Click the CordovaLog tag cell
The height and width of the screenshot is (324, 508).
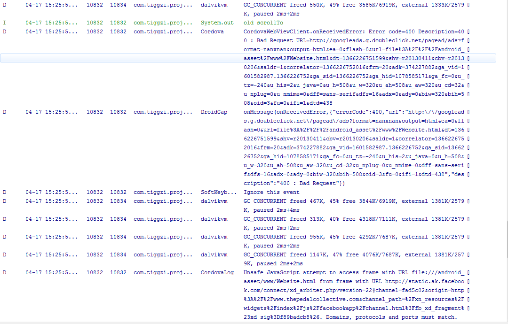[217, 272]
